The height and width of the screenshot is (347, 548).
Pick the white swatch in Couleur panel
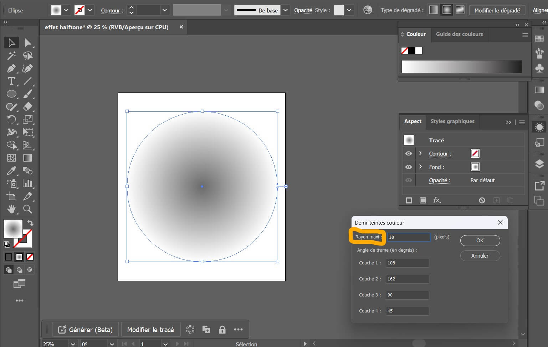pyautogui.click(x=419, y=51)
